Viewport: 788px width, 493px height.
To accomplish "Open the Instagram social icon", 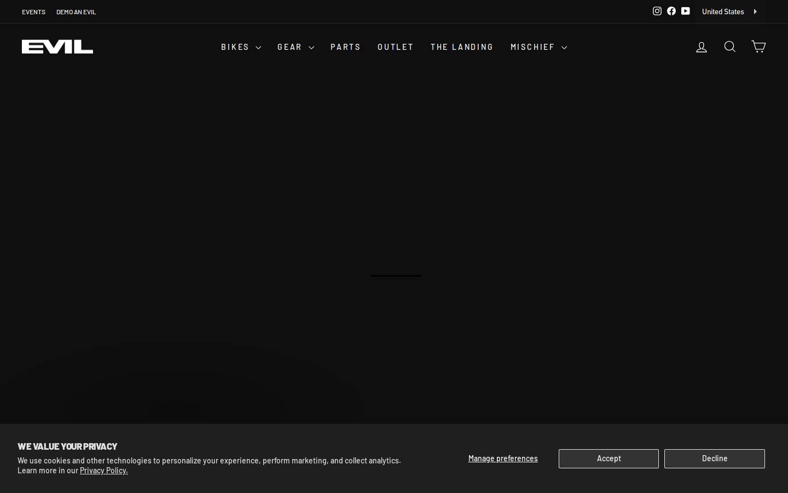I will (657, 11).
